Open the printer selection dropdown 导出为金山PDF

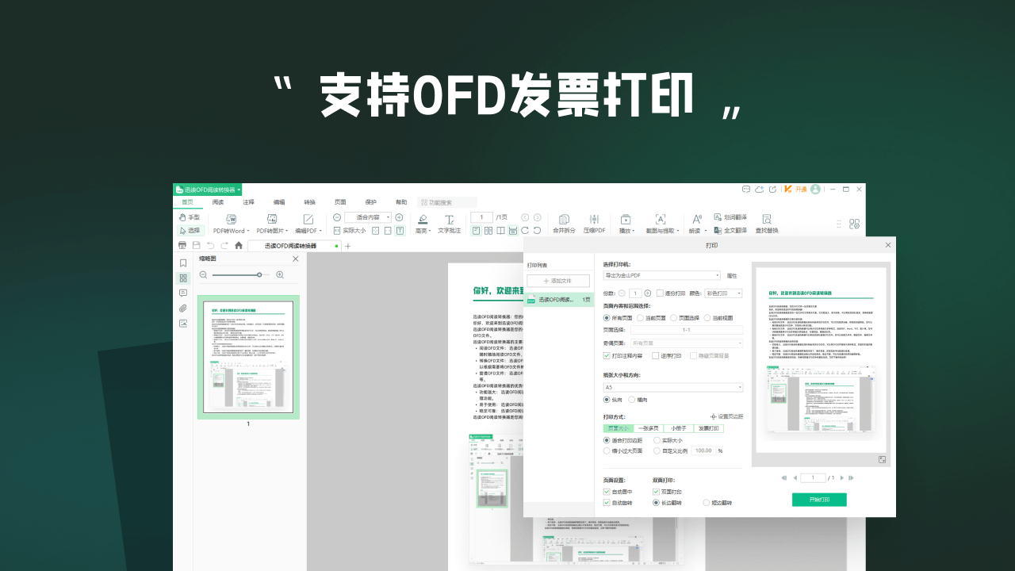click(661, 275)
